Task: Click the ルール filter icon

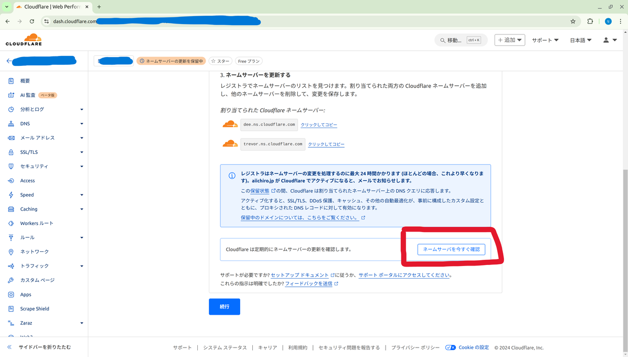Action: (11, 237)
